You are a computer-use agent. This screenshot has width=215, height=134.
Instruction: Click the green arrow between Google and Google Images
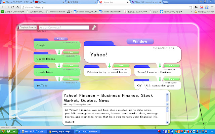tap(59, 52)
